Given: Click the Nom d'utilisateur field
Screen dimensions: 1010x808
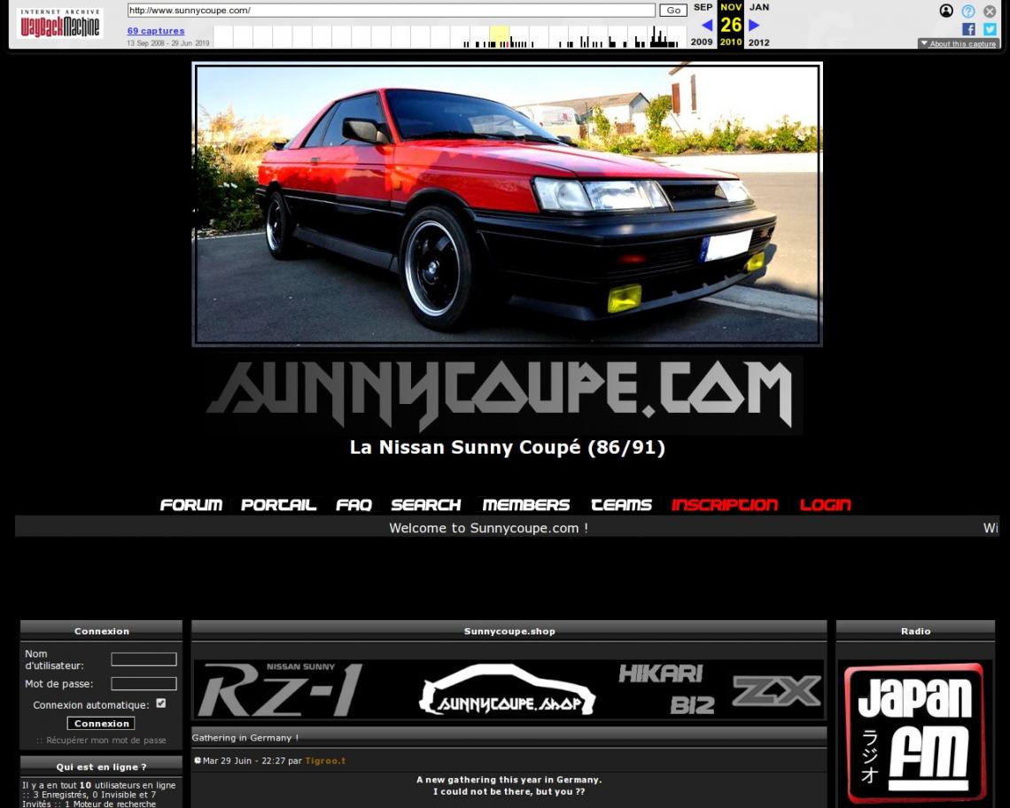Looking at the screenshot, I should click(x=144, y=659).
